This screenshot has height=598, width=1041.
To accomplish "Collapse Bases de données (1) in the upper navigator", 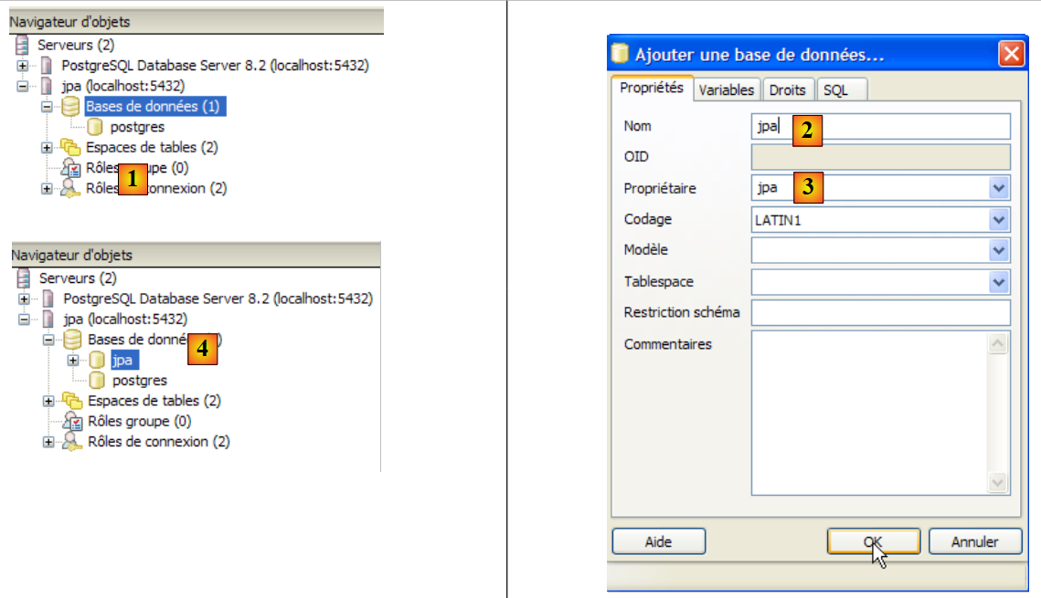I will point(47,107).
